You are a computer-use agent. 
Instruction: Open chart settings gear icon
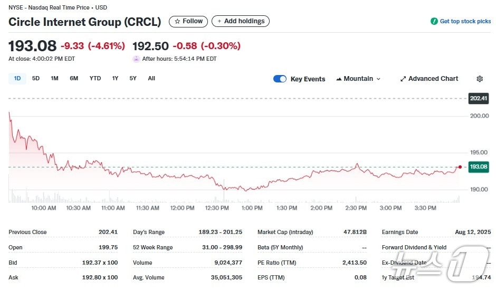pyautogui.click(x=479, y=79)
